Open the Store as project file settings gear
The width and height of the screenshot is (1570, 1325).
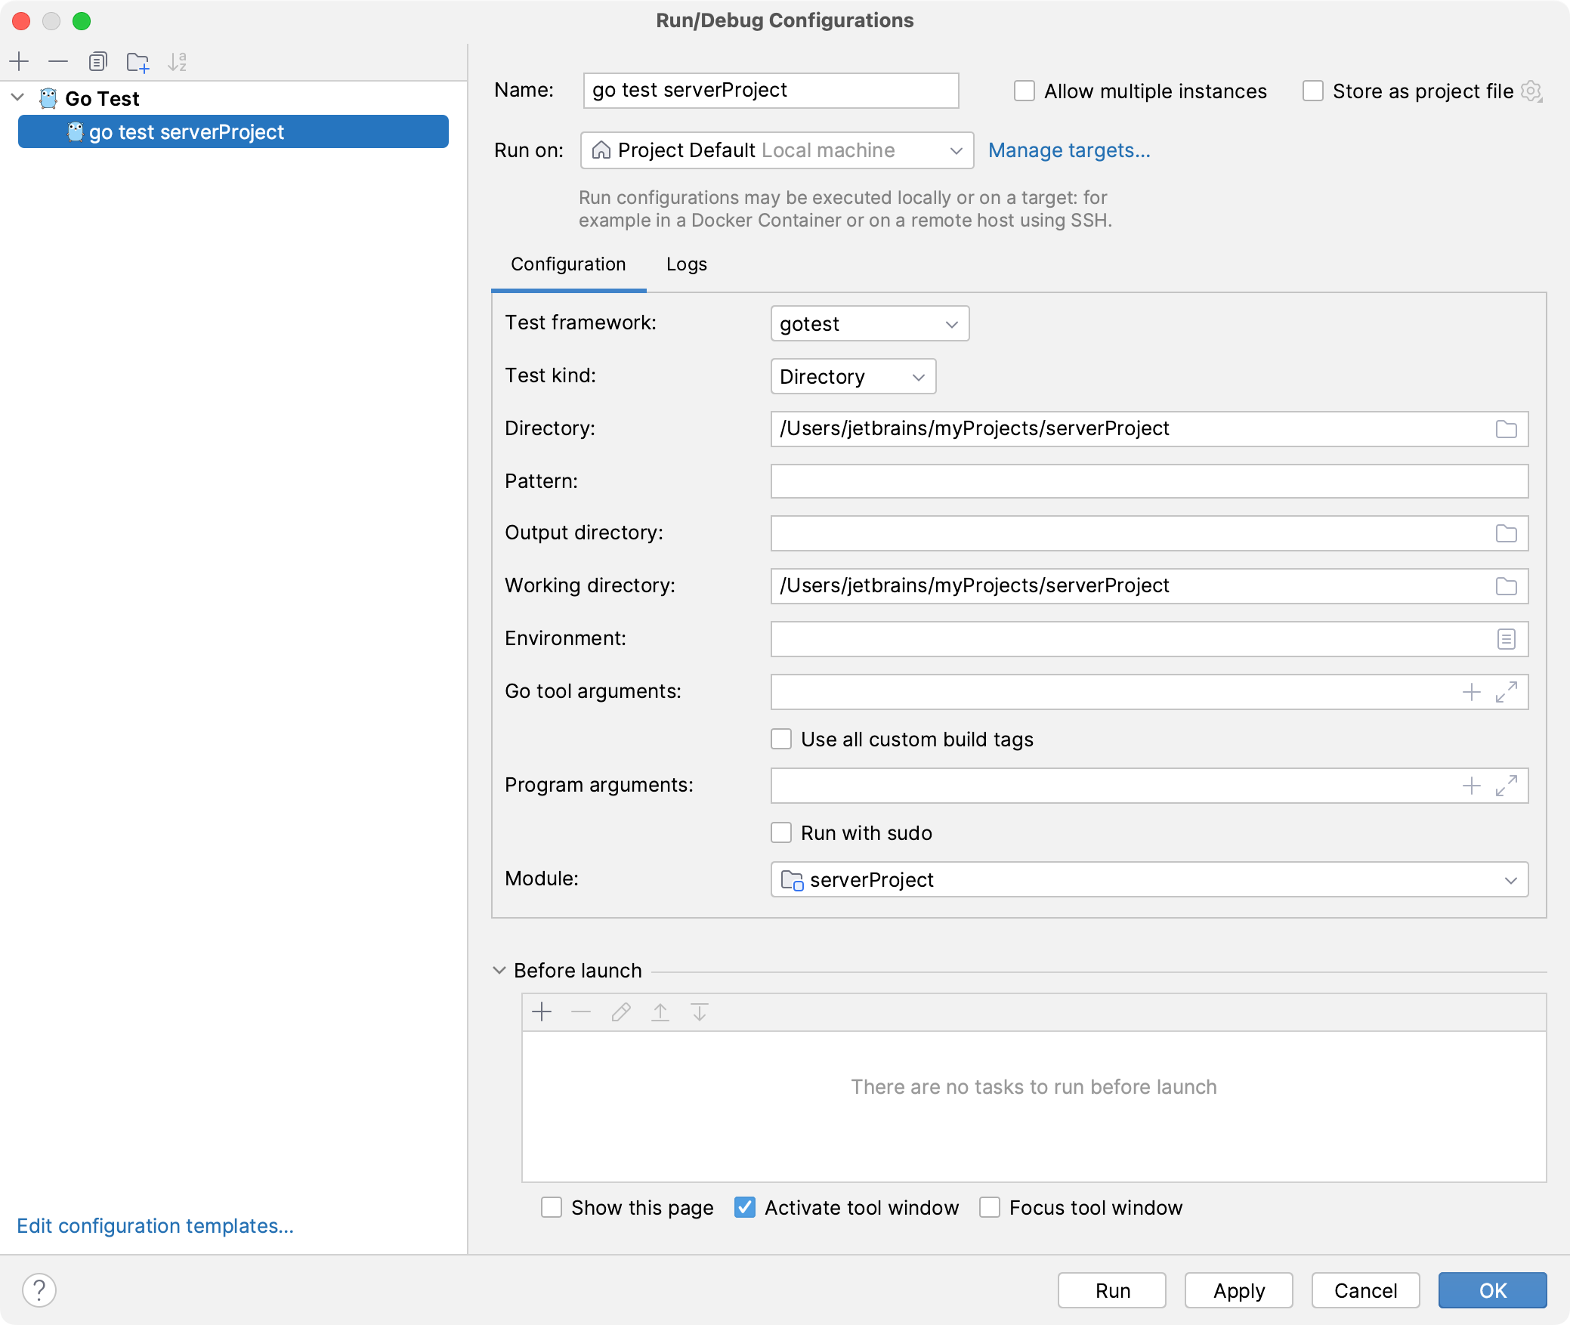(x=1533, y=91)
